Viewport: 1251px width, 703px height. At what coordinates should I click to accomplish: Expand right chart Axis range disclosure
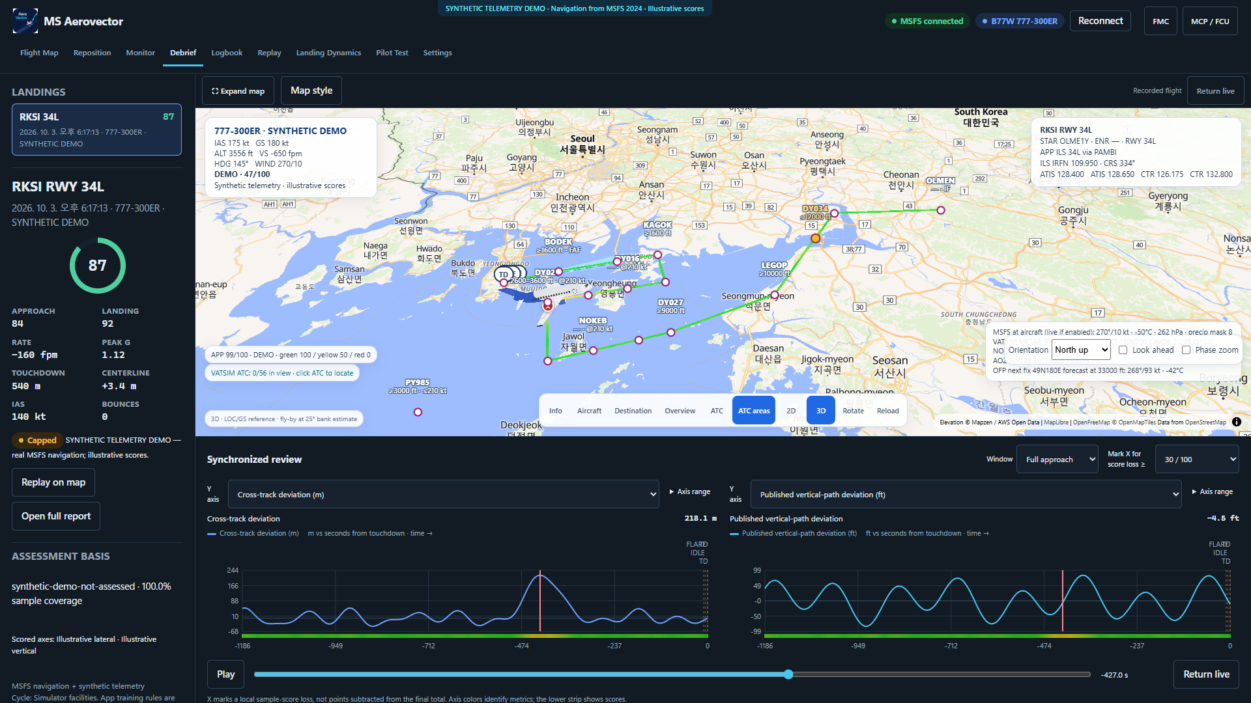pos(1212,491)
